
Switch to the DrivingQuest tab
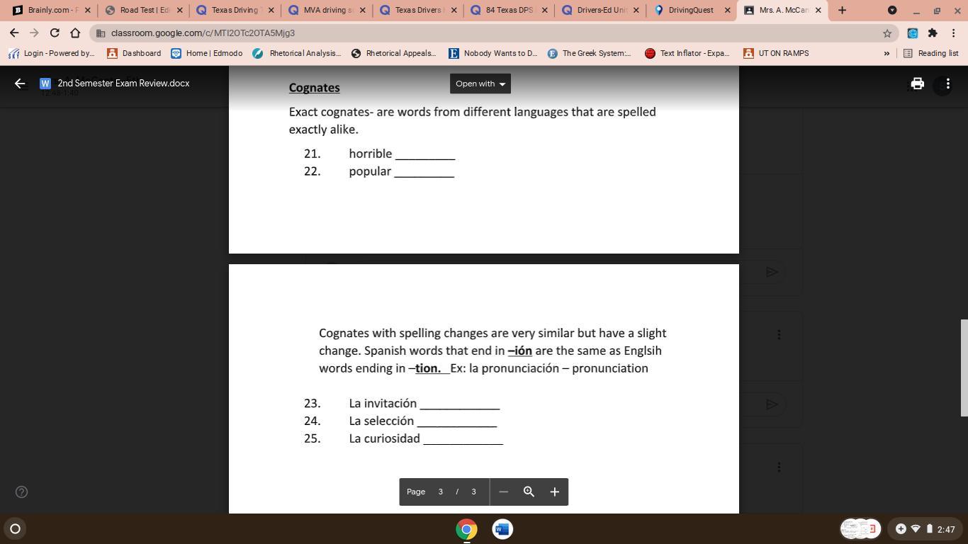692,10
